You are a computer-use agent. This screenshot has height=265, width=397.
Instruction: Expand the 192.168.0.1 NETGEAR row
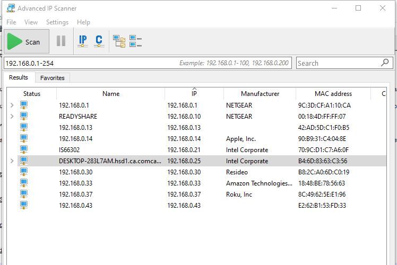click(x=12, y=105)
